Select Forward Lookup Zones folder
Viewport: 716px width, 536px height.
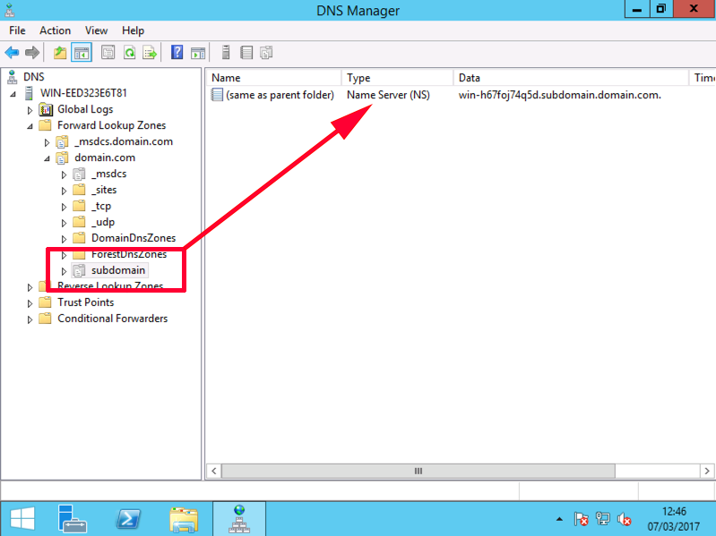[x=111, y=125]
